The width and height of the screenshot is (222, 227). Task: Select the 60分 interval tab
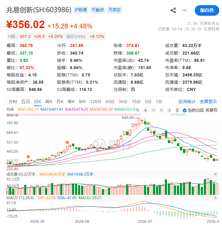point(110,102)
